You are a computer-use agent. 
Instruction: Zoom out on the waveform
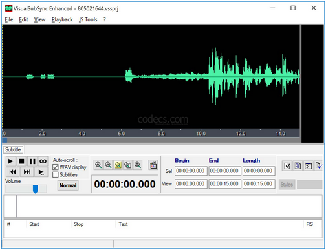(x=108, y=165)
